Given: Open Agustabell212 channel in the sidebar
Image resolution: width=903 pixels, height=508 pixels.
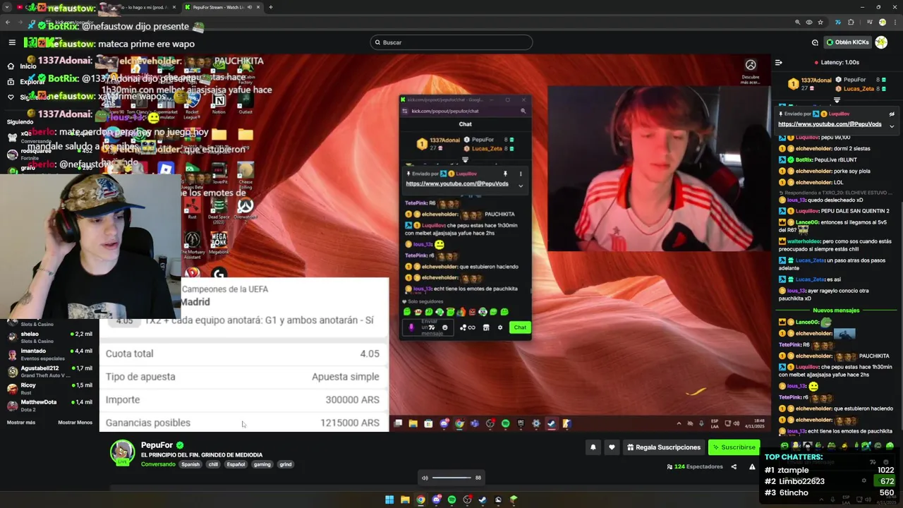Looking at the screenshot, I should tap(49, 371).
